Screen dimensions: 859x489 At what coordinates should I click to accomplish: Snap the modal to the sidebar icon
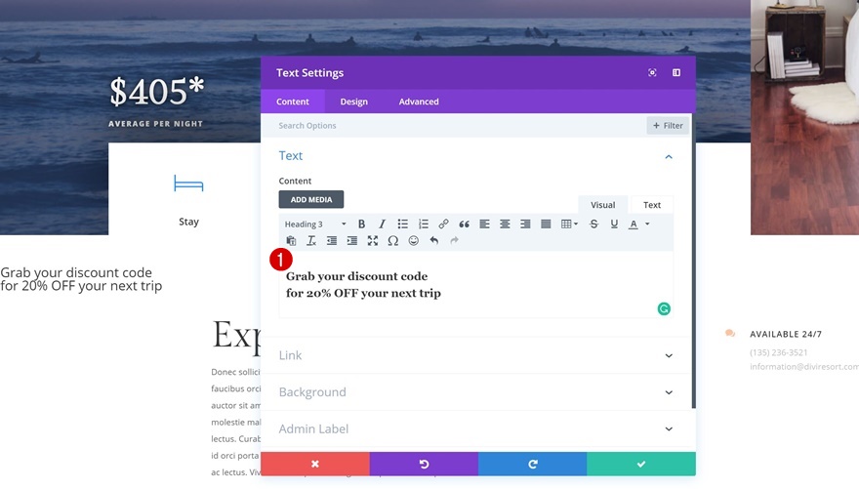coord(676,72)
